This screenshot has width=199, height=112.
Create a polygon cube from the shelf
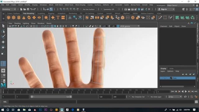click(x=14, y=17)
